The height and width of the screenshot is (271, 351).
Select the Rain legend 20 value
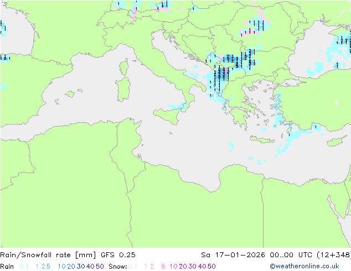tap(71, 267)
